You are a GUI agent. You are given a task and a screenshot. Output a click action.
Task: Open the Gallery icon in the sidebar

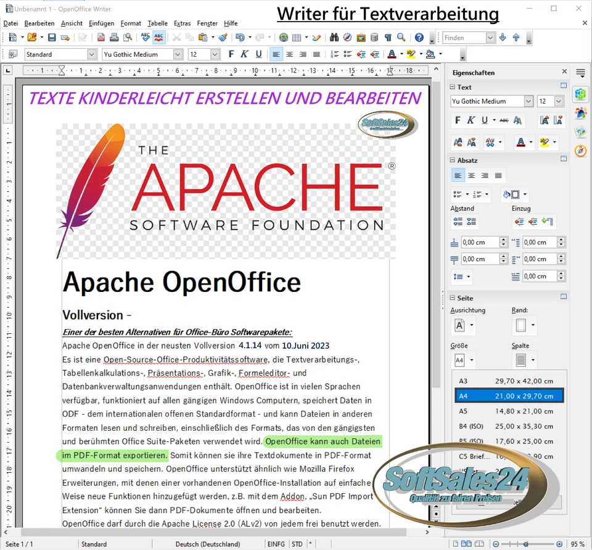click(x=580, y=130)
